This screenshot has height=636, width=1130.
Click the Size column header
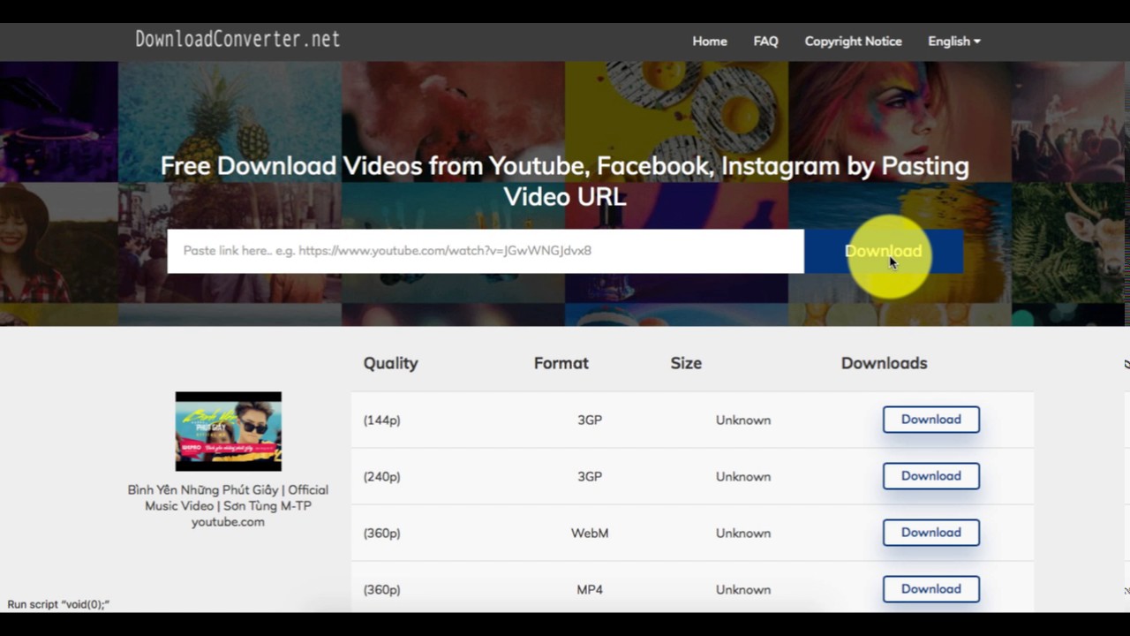pyautogui.click(x=686, y=363)
